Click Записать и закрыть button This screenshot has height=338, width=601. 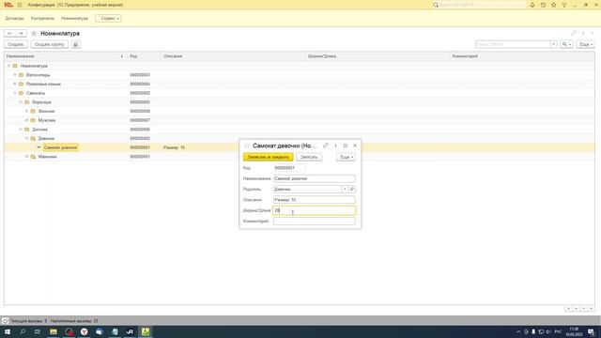[x=268, y=157]
